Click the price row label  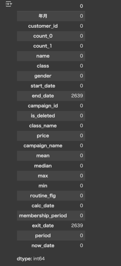click(43, 136)
